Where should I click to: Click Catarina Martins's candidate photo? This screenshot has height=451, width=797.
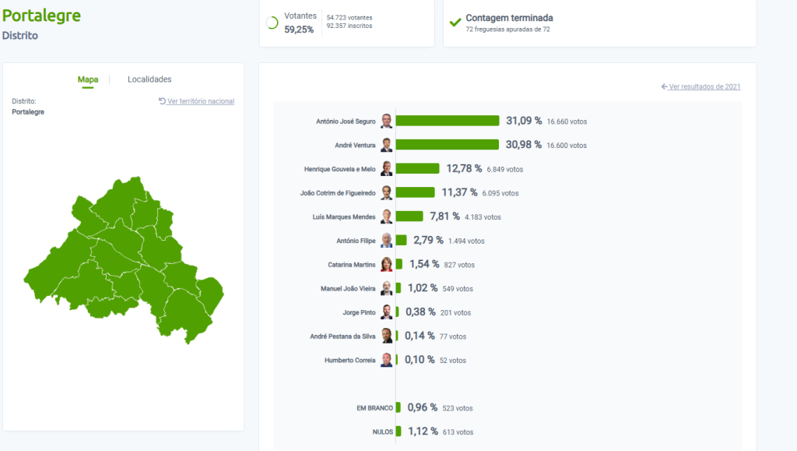click(386, 265)
